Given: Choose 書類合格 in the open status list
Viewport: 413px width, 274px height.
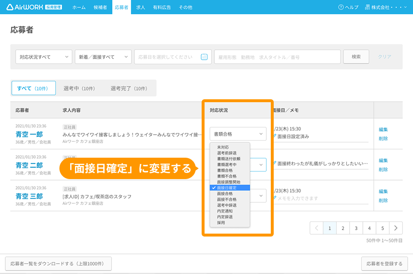Looking at the screenshot, I should pyautogui.click(x=230, y=170).
